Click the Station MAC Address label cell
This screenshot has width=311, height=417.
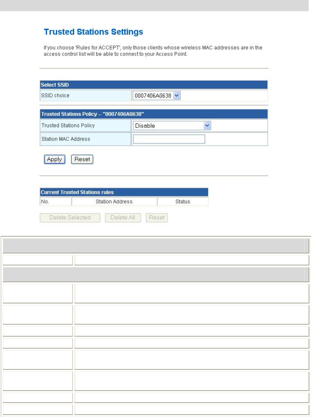pos(85,139)
